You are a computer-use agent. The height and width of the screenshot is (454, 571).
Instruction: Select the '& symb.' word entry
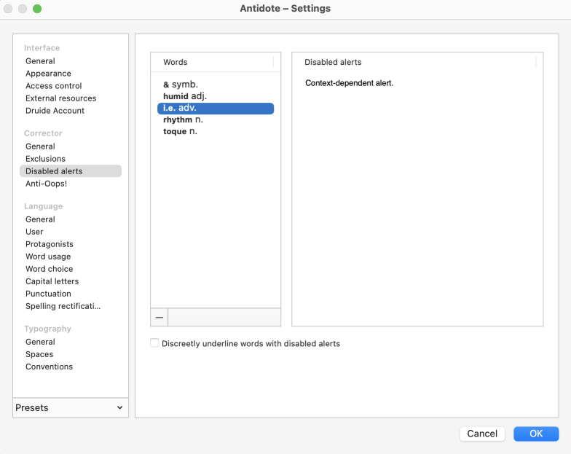click(181, 85)
